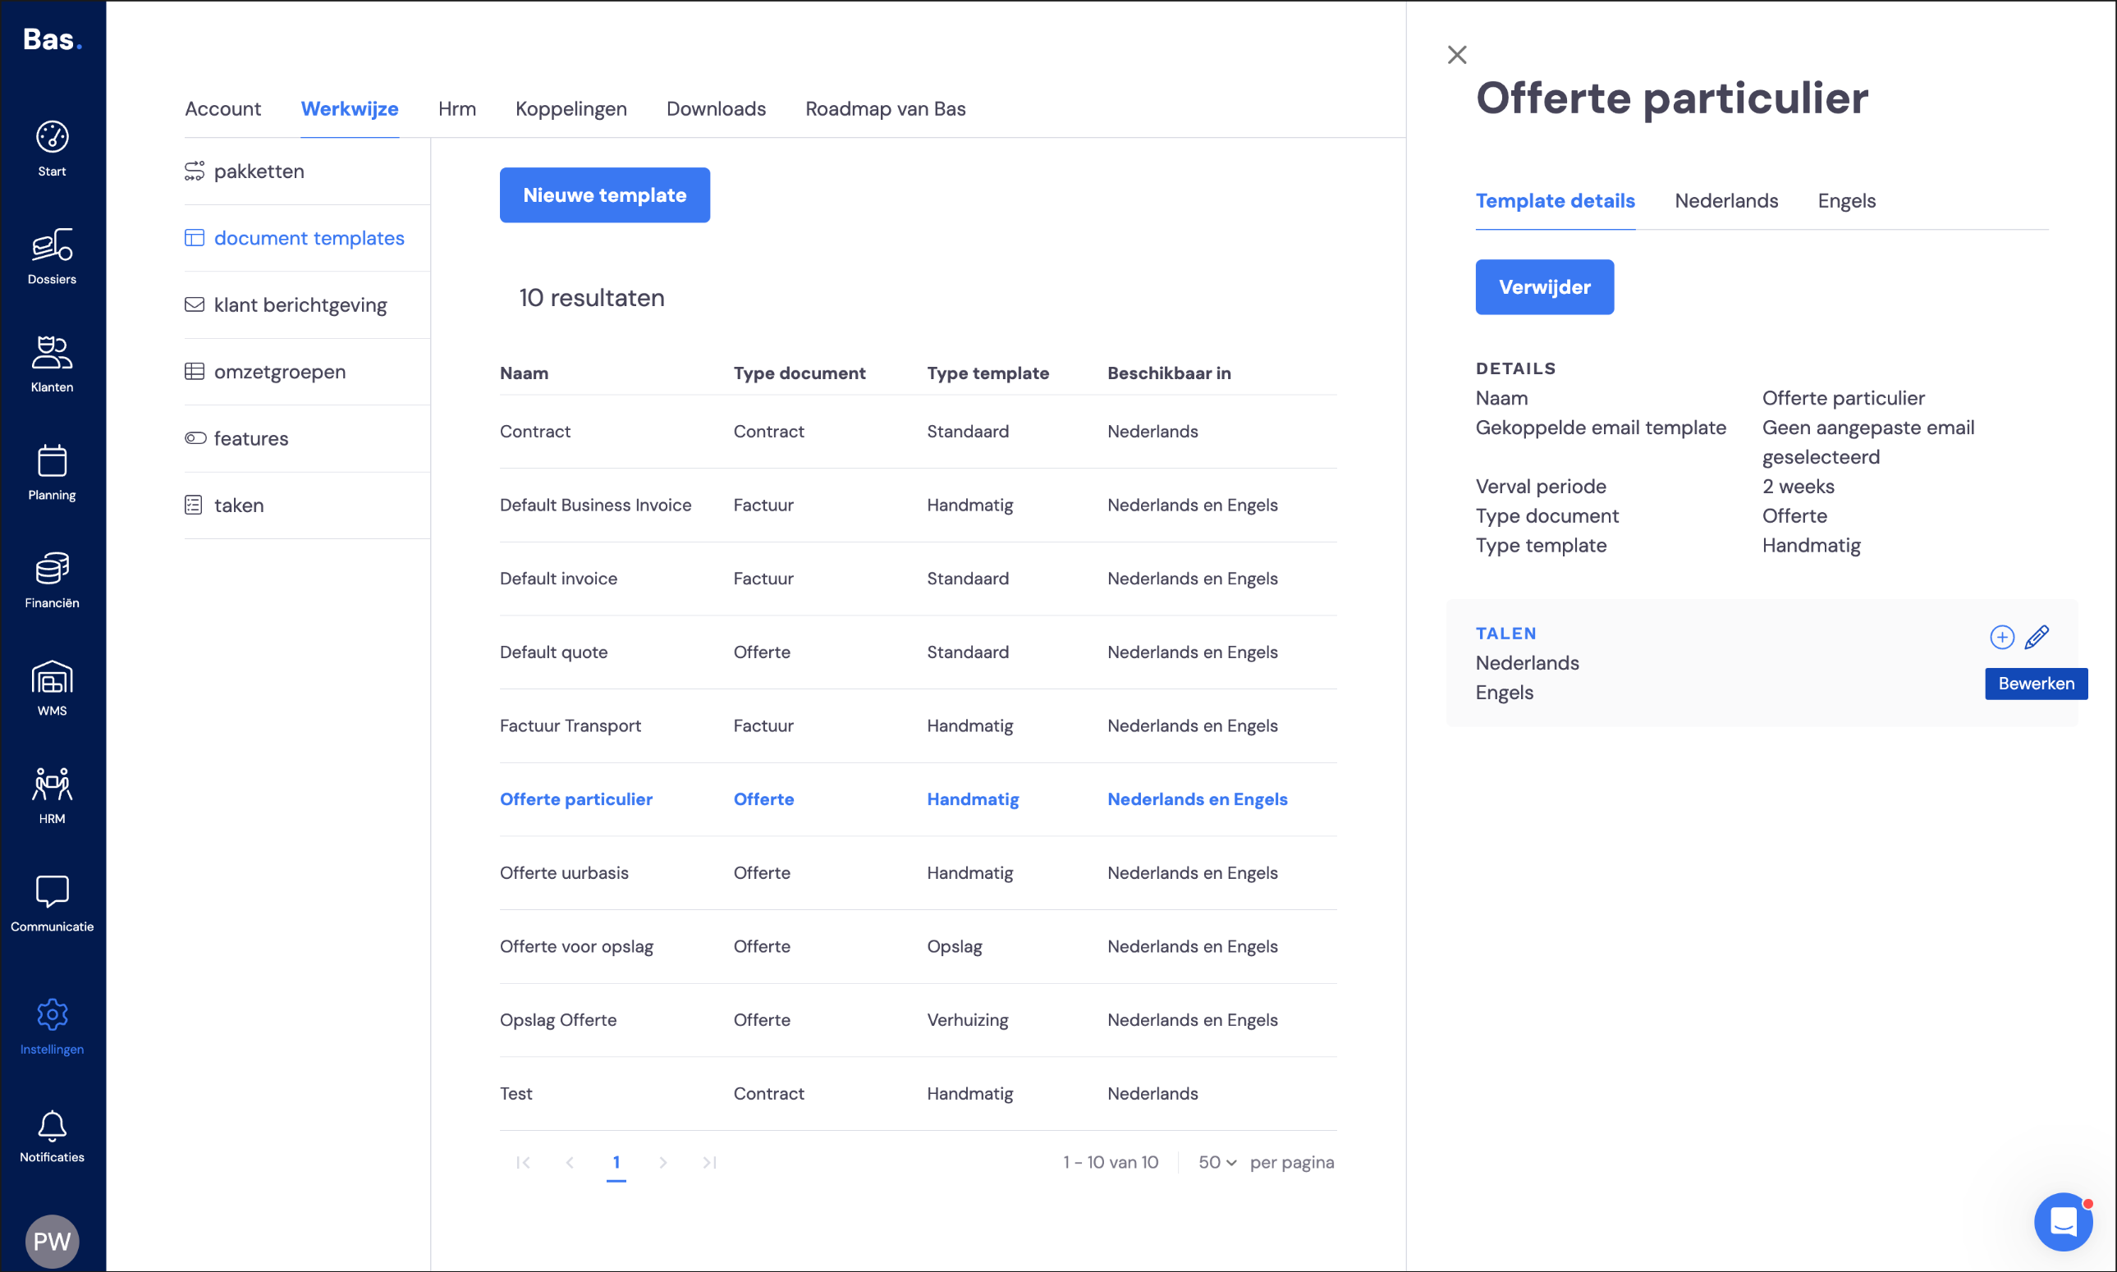Screen dimensions: 2117x1272
Task: Open klant berichtgeving settings
Action: point(307,305)
